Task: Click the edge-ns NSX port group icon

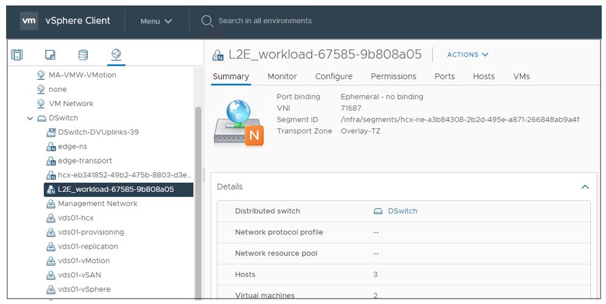Action: point(51,147)
